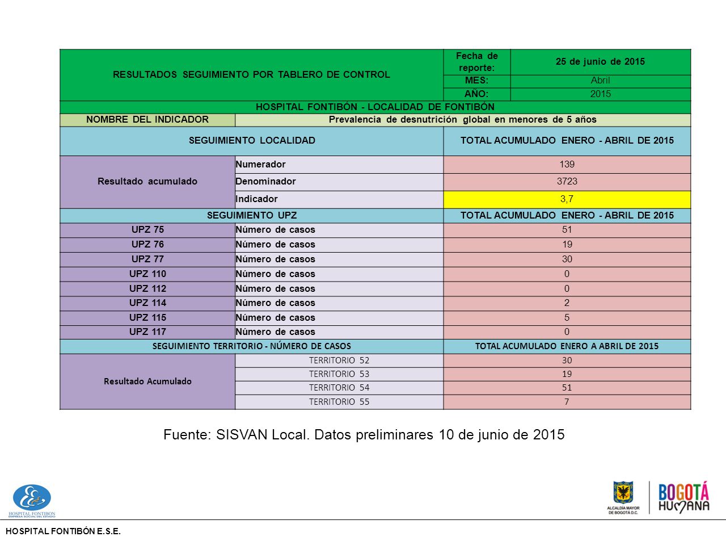Select the UPZ 75 row label
The height and width of the screenshot is (545, 726).
[147, 230]
